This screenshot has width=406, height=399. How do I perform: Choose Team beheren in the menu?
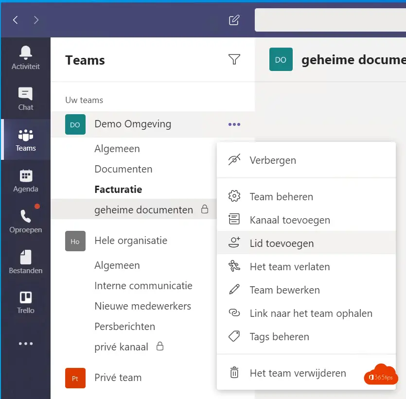point(306,197)
